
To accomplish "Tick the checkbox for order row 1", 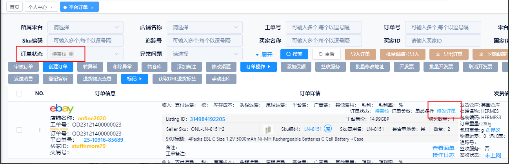I will pos(19,130).
